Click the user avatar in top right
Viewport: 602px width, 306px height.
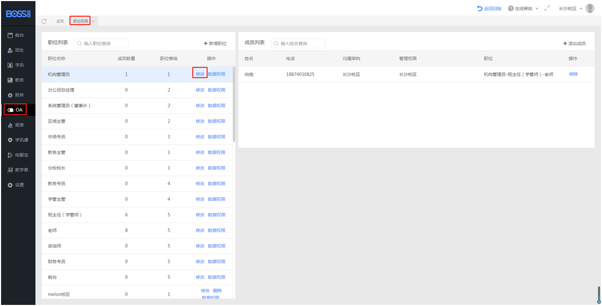[x=590, y=9]
